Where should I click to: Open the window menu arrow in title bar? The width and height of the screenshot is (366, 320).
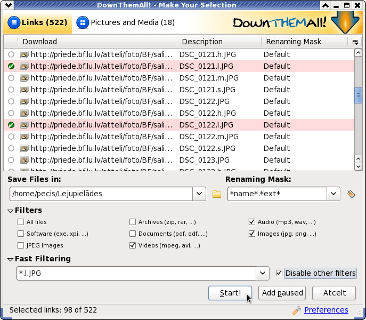click(8, 5)
